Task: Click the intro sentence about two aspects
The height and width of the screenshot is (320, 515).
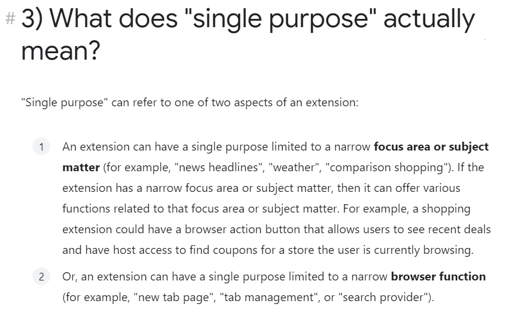Action: click(189, 102)
